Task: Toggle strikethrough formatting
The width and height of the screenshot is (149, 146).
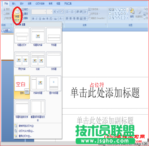Action: (44, 18)
